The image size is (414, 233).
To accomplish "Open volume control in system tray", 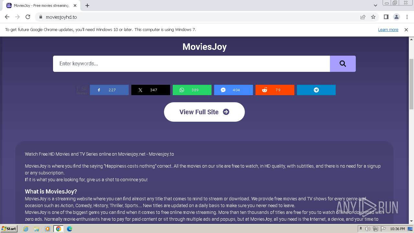I will tap(368, 229).
